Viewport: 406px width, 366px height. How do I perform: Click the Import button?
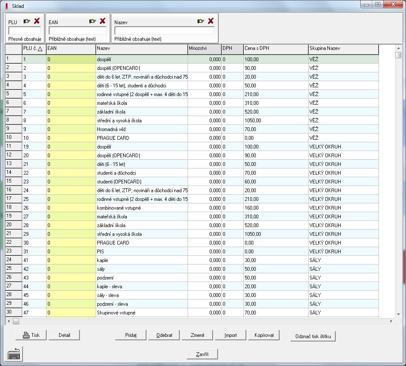[x=230, y=335]
